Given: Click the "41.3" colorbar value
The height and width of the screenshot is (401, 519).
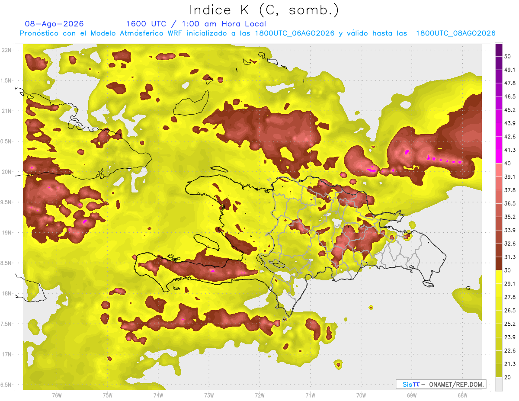Looking at the screenshot, I should pos(510,150).
